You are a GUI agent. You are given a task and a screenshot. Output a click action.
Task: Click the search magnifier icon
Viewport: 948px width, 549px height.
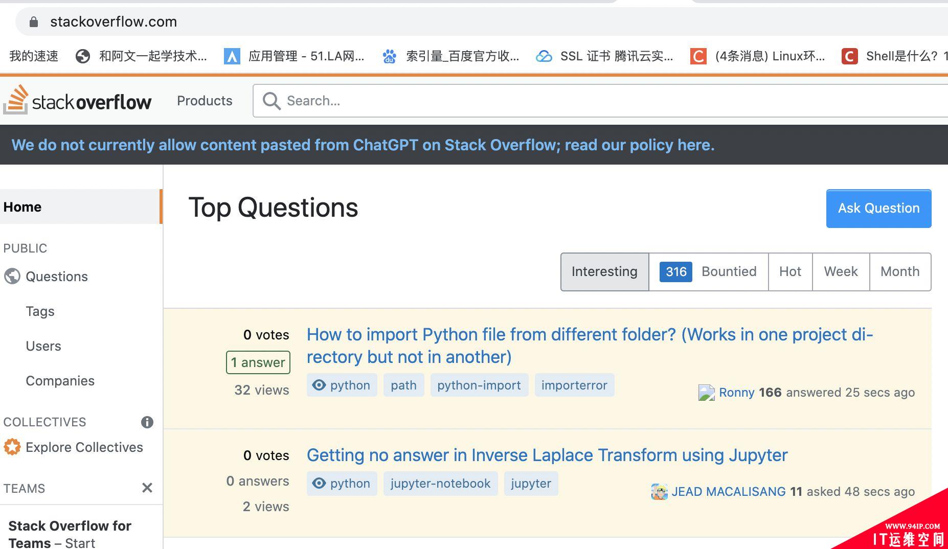pyautogui.click(x=272, y=101)
